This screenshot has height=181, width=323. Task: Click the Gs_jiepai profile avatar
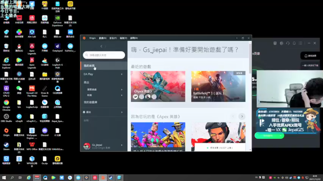click(87, 146)
